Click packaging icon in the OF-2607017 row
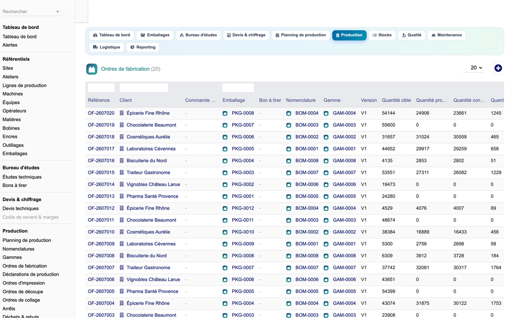Image resolution: width=515 pixels, height=318 pixels. 225,149
